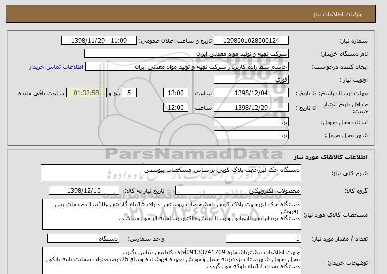Click the label ایجاد کننده درخواست
387x274 pixels.
[x=340, y=67]
